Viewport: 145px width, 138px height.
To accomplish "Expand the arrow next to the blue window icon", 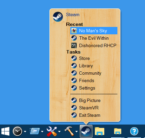I will tap(42, 132).
